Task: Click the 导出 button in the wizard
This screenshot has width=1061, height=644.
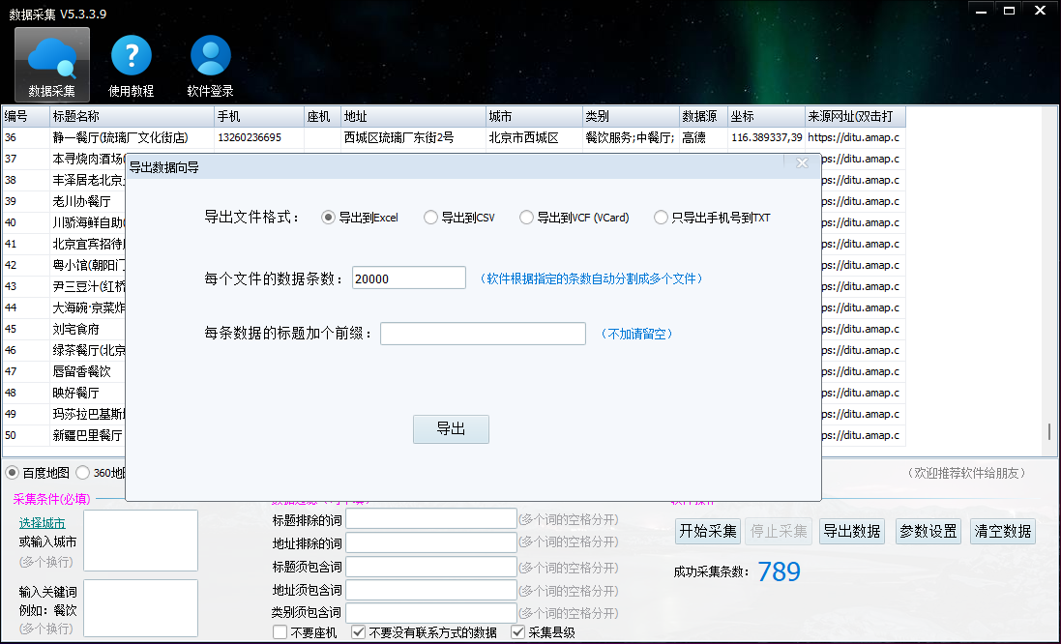Action: click(x=451, y=429)
